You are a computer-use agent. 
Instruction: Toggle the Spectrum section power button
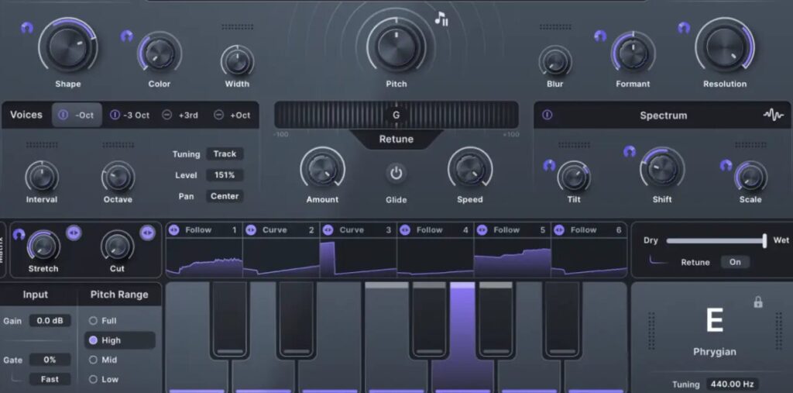(548, 115)
